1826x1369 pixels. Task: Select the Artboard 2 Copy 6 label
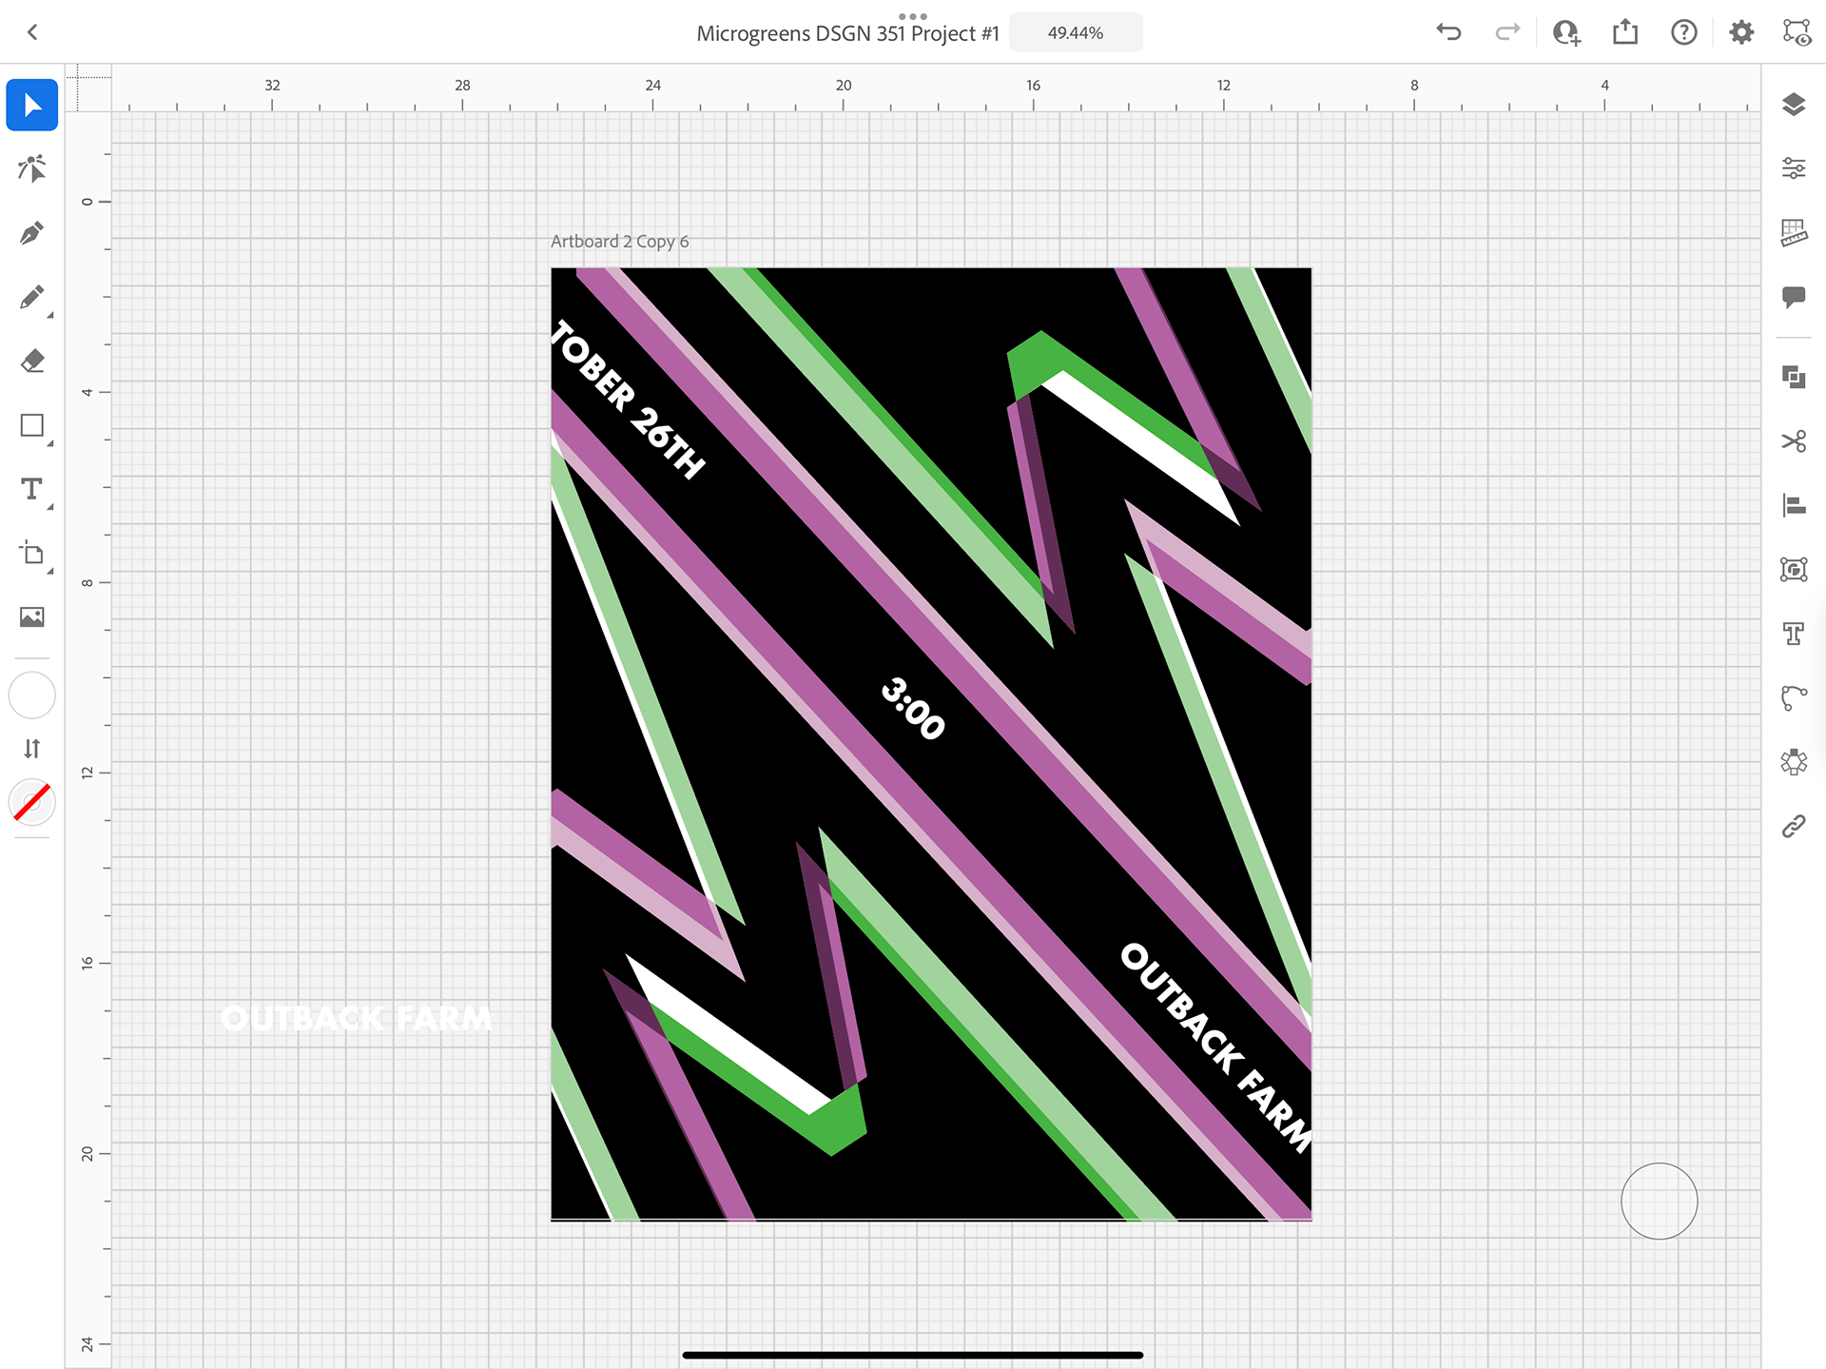[x=619, y=242]
